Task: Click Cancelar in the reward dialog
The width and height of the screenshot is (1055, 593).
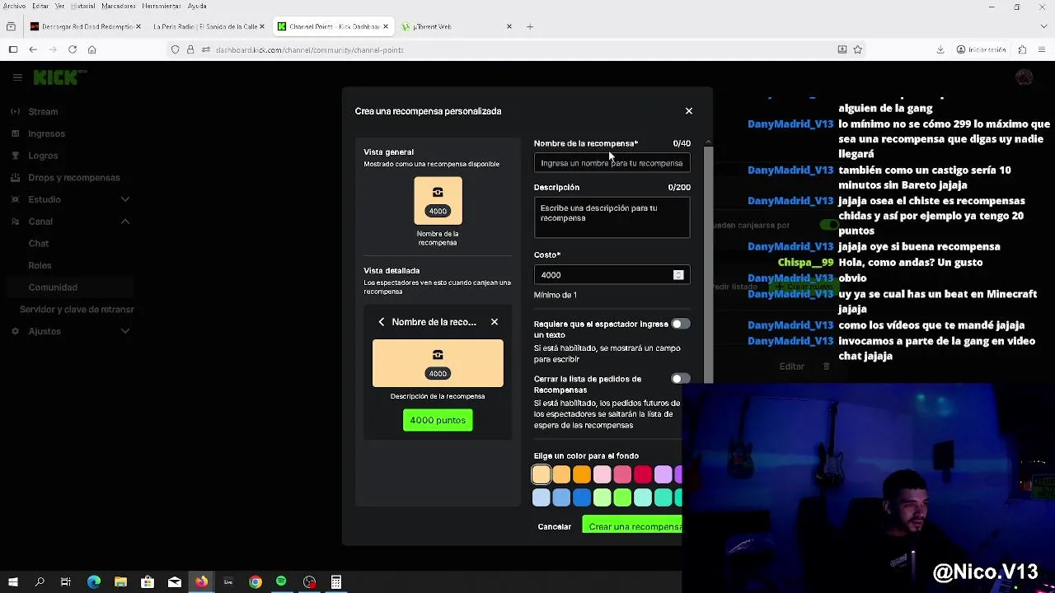Action: point(554,526)
